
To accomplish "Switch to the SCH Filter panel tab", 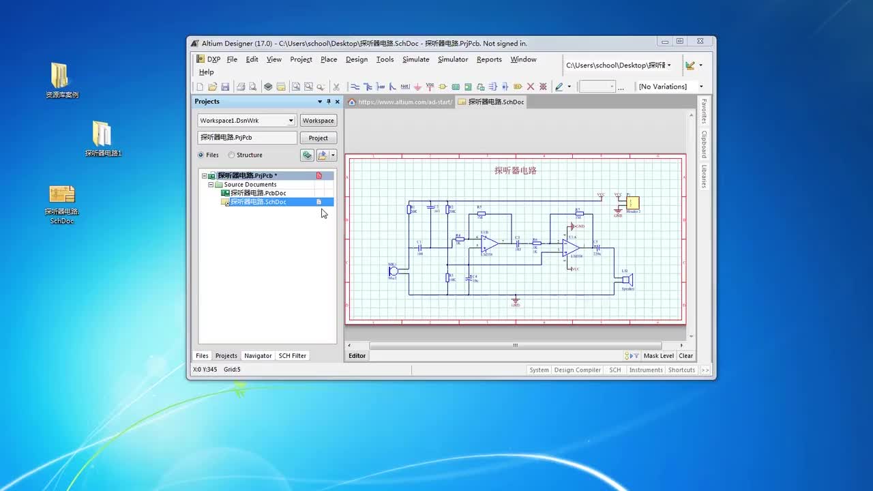I will click(293, 355).
